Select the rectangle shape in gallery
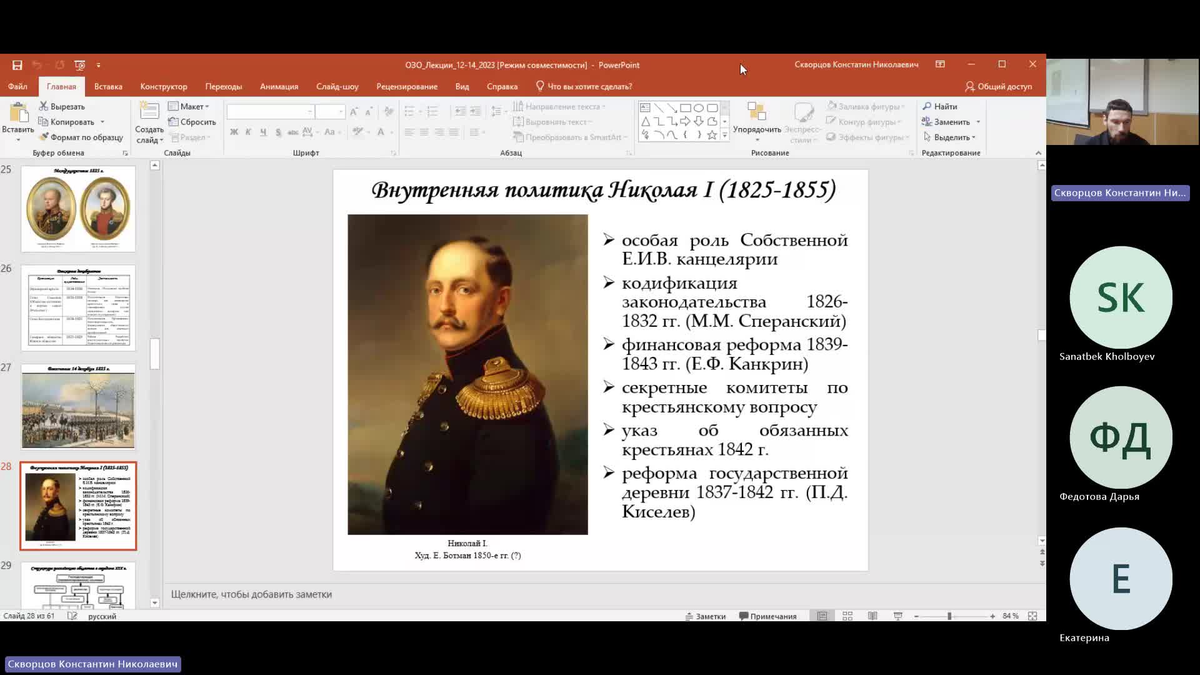This screenshot has height=675, width=1200. [x=685, y=107]
